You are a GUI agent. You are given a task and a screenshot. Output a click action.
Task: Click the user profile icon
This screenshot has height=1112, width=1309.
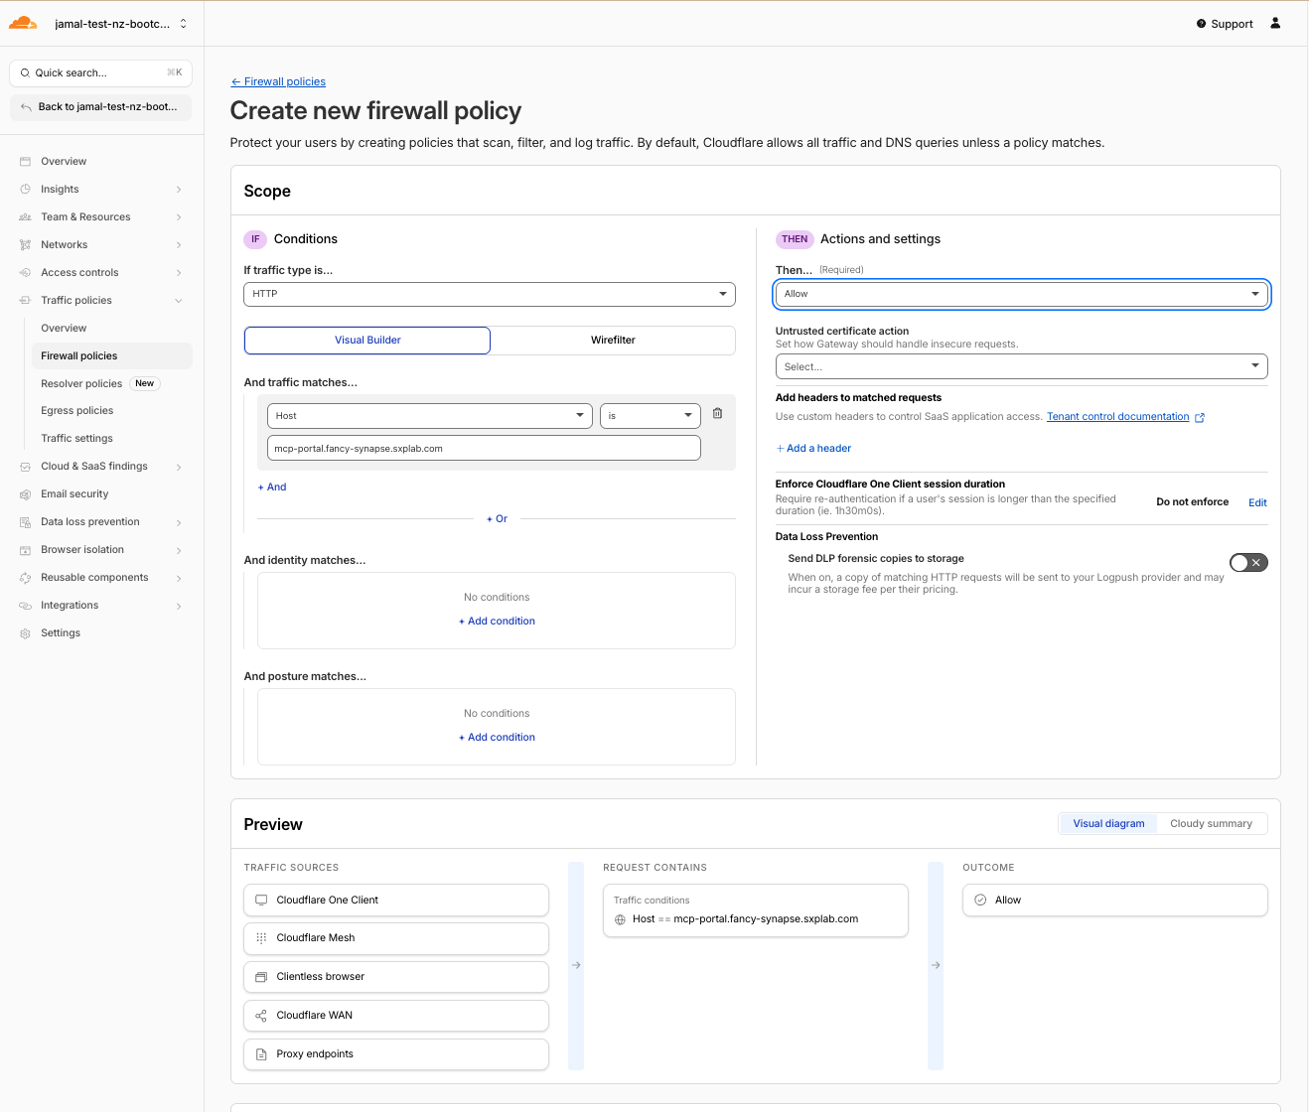(1275, 23)
